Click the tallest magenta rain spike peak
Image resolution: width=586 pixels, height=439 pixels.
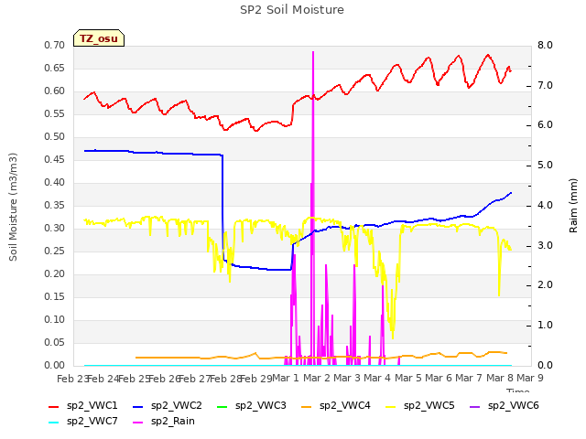tap(313, 52)
